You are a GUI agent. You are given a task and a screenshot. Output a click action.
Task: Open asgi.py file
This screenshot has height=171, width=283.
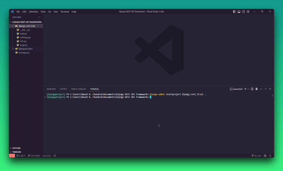(x=23, y=34)
